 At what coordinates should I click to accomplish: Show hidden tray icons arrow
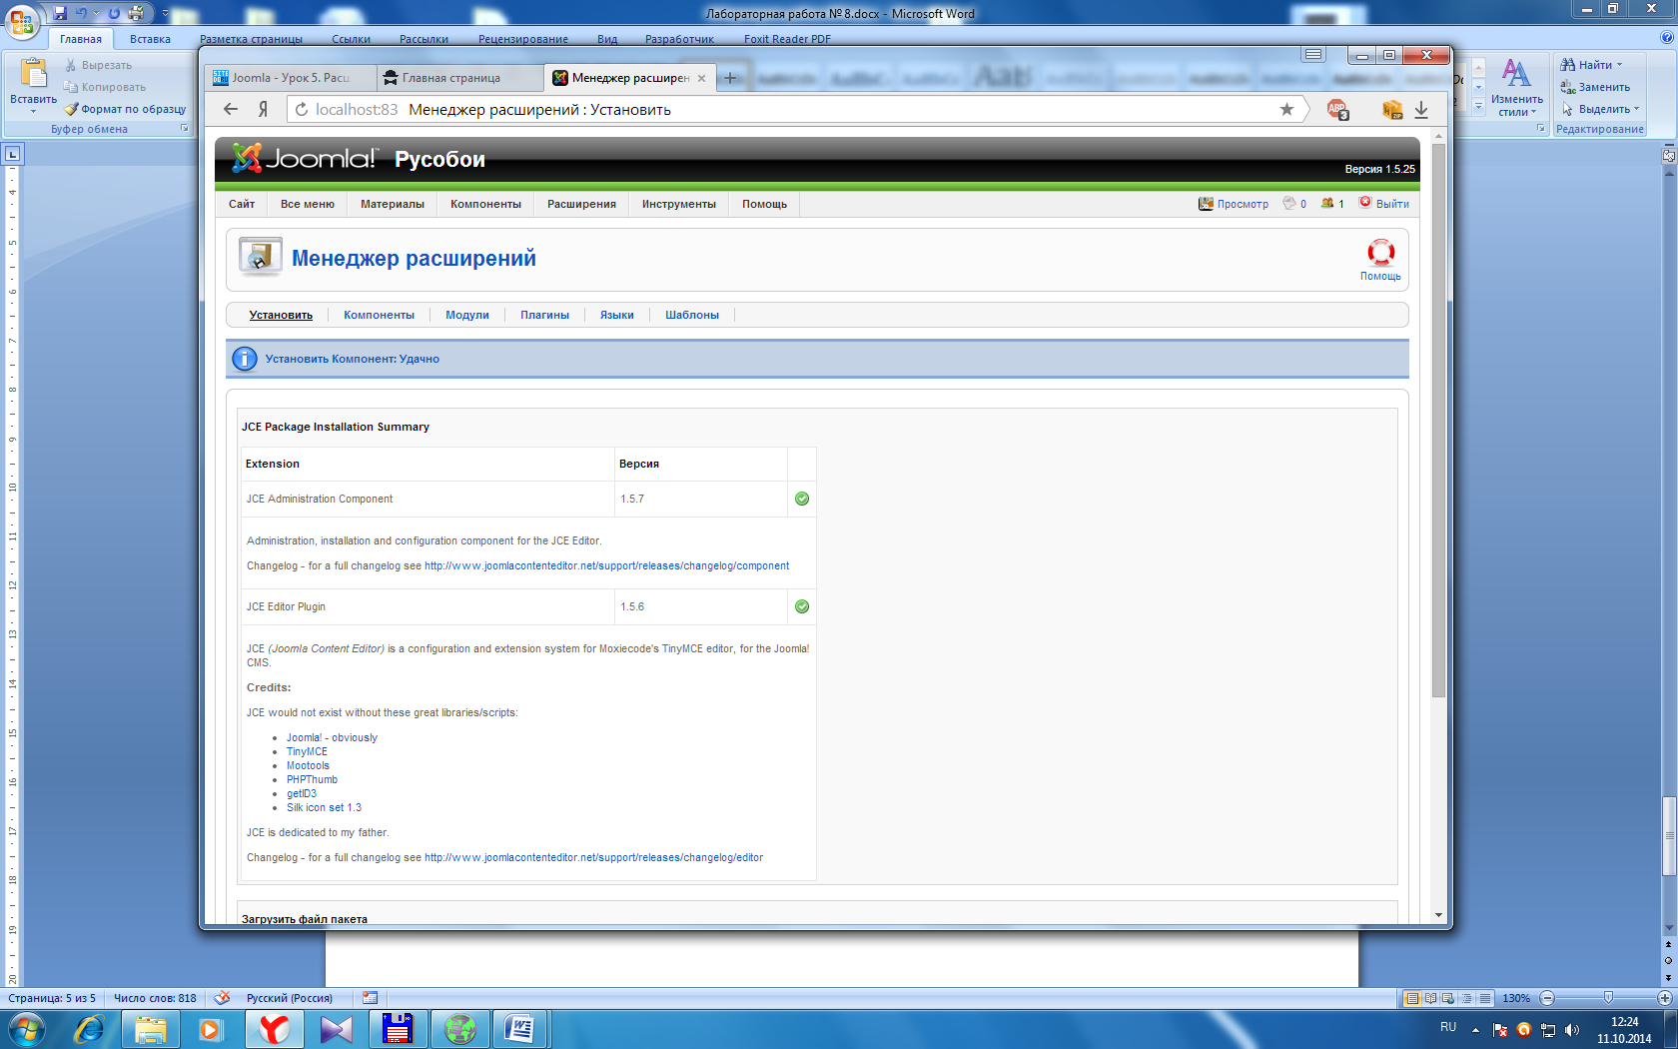[1475, 1029]
